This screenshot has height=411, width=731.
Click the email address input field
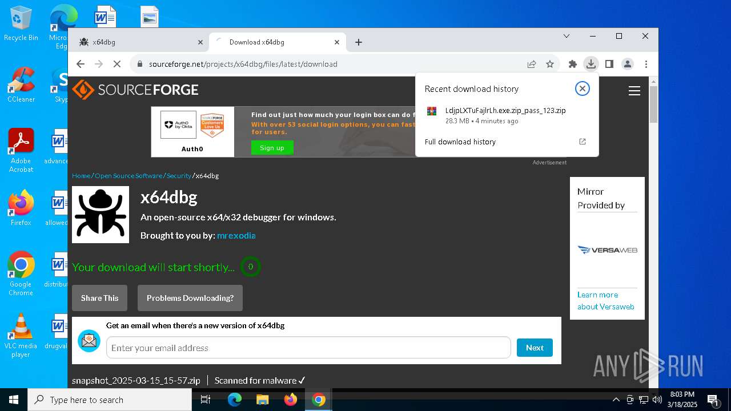[x=308, y=348]
